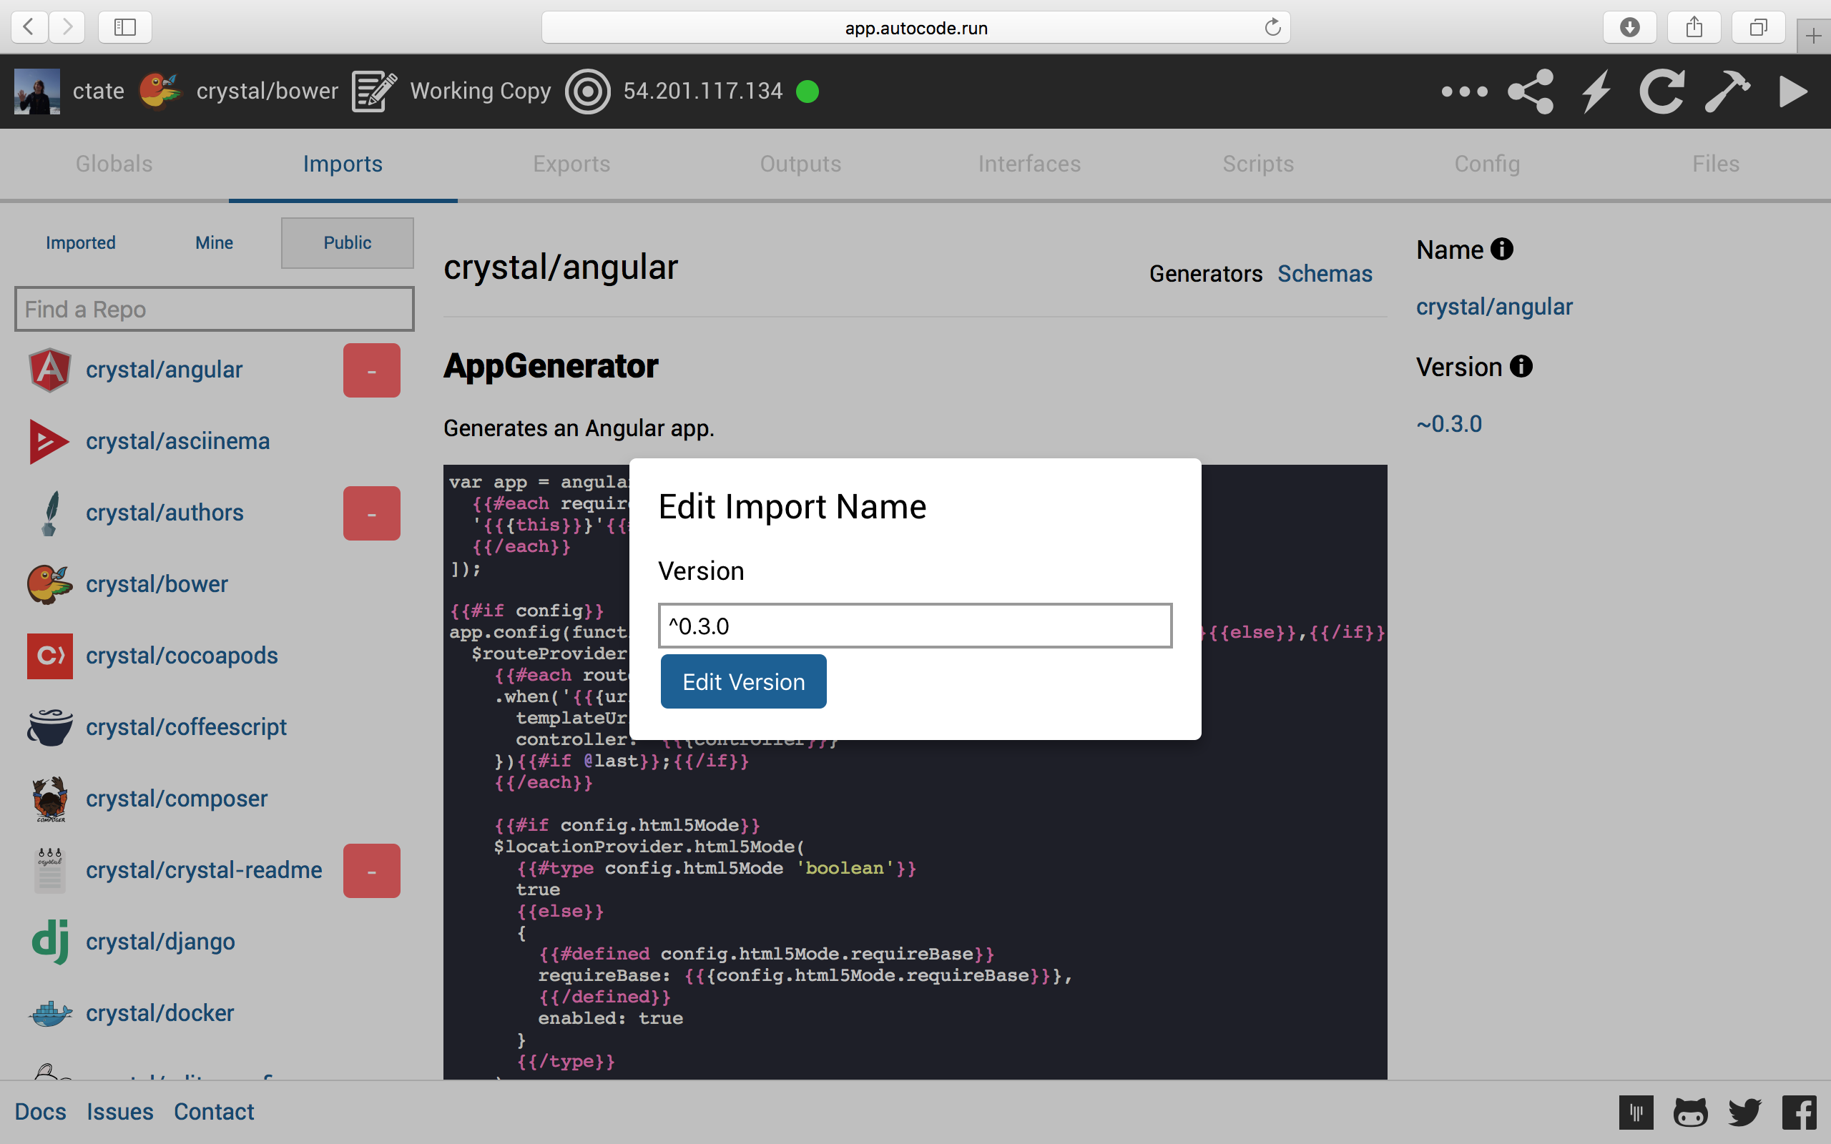Image resolution: width=1831 pixels, height=1144 pixels.
Task: Open Safari downloads button
Action: (1630, 27)
